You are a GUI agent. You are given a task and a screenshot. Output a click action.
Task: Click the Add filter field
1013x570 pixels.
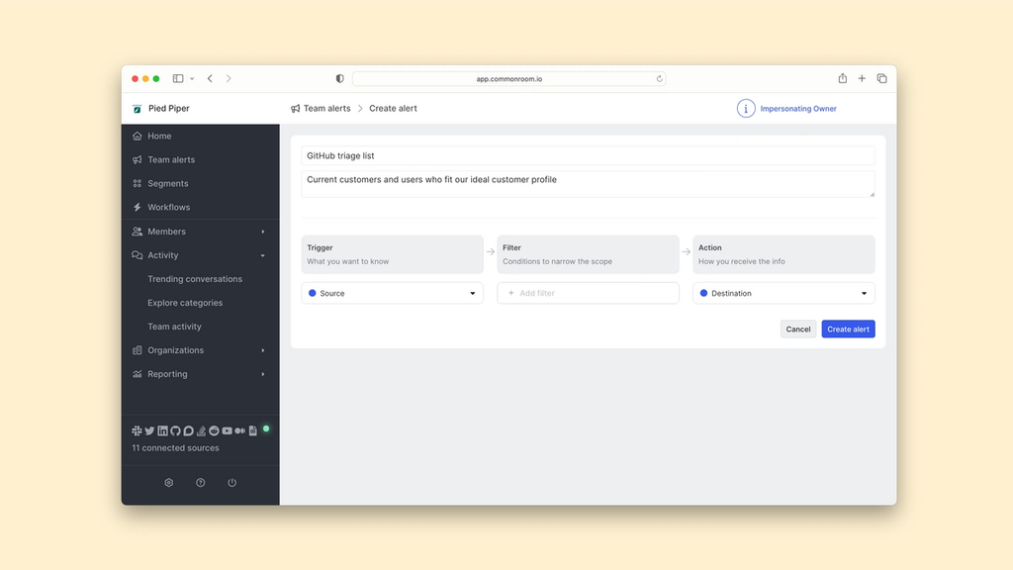click(588, 293)
